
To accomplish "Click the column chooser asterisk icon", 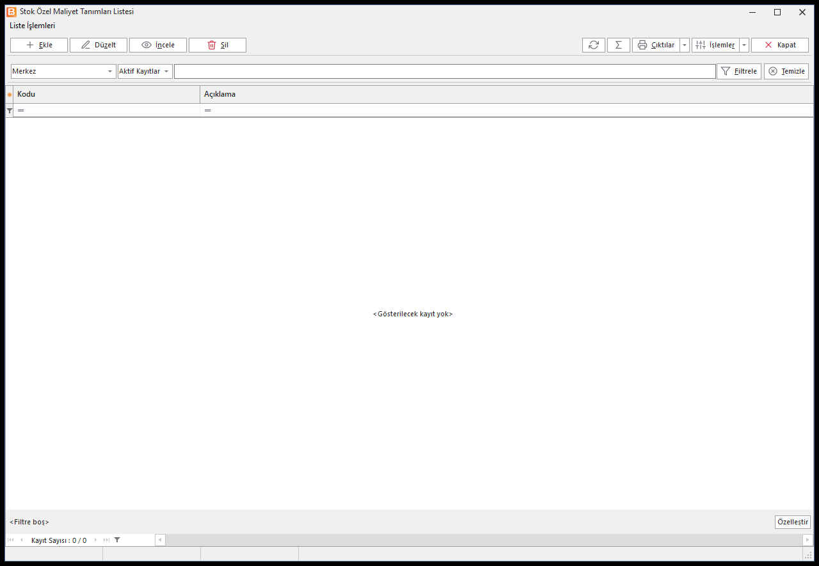I will (10, 95).
